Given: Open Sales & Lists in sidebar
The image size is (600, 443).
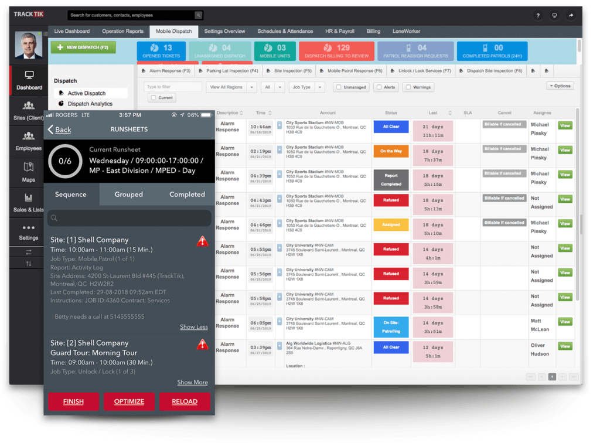Looking at the screenshot, I should [28, 203].
